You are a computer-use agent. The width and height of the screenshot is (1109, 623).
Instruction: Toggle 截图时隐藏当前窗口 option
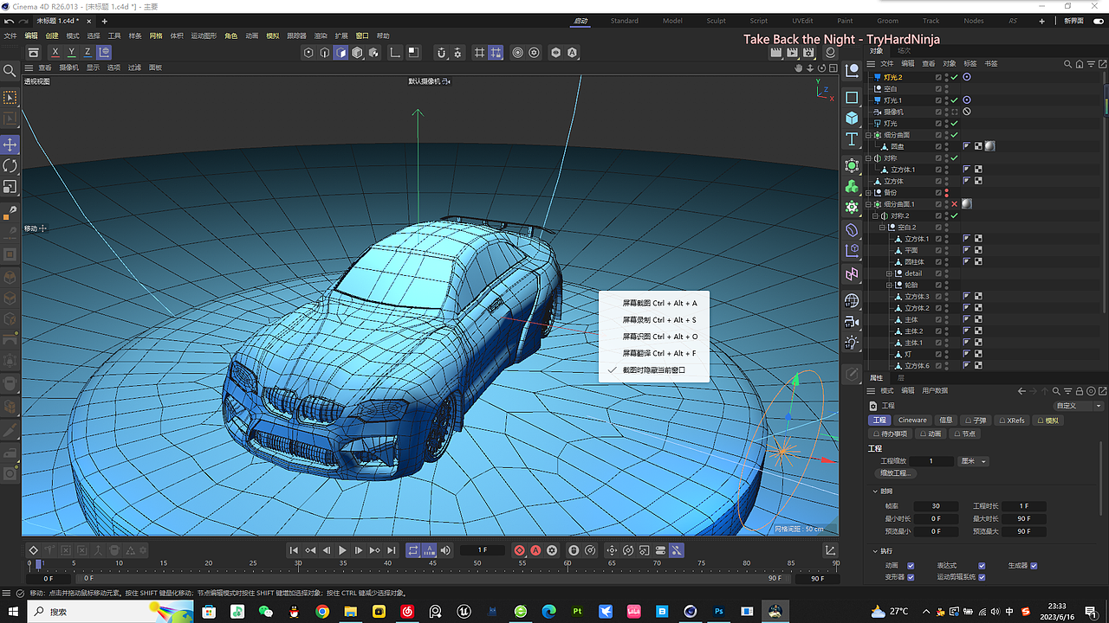click(654, 369)
